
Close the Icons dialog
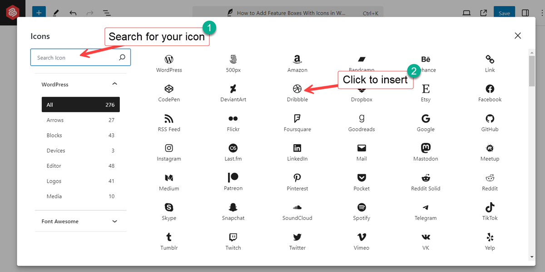[517, 36]
